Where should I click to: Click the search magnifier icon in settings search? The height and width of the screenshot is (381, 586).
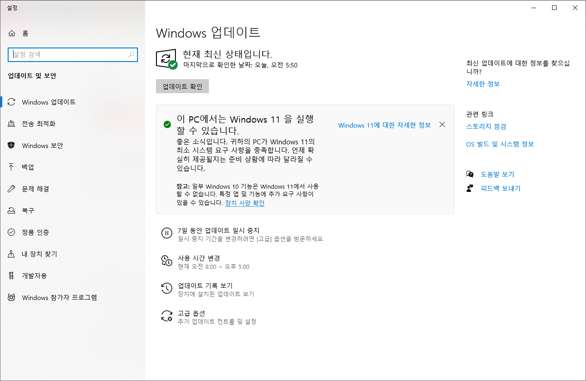(x=131, y=55)
